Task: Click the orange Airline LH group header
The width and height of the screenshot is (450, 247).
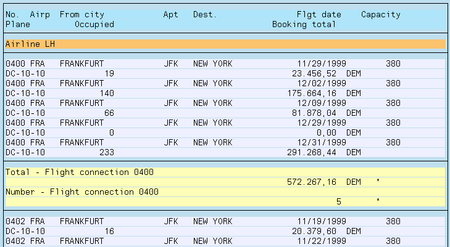Action: point(225,44)
